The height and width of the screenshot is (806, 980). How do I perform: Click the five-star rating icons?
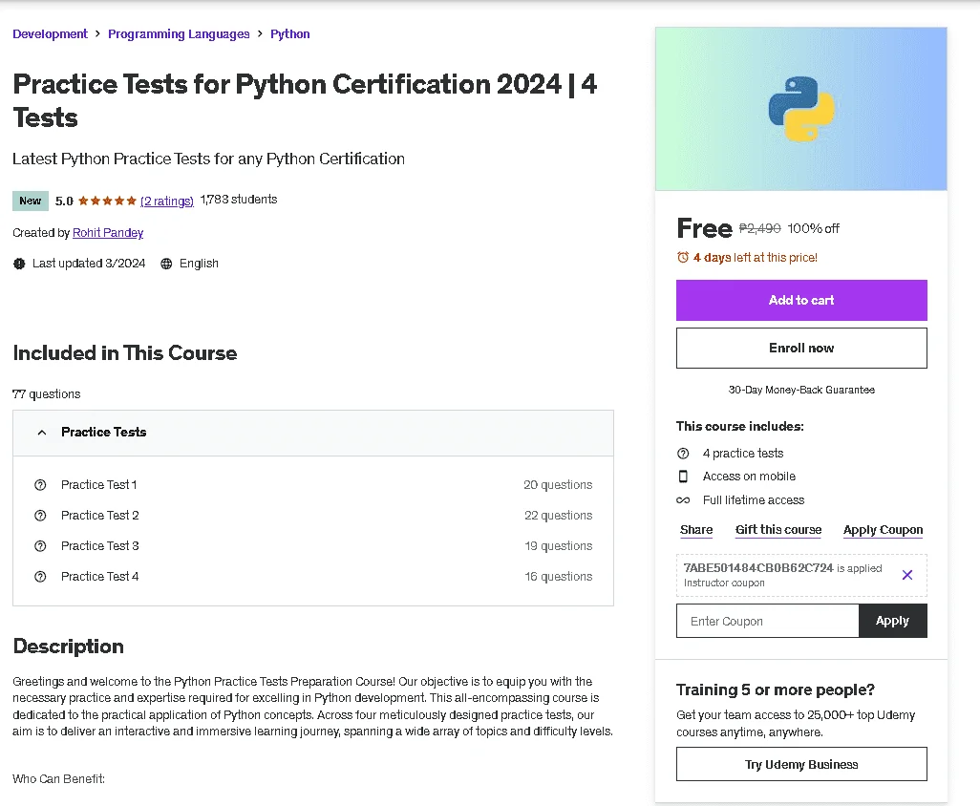click(x=107, y=201)
